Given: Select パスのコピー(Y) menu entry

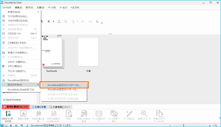Looking at the screenshot, I should pos(21,34).
